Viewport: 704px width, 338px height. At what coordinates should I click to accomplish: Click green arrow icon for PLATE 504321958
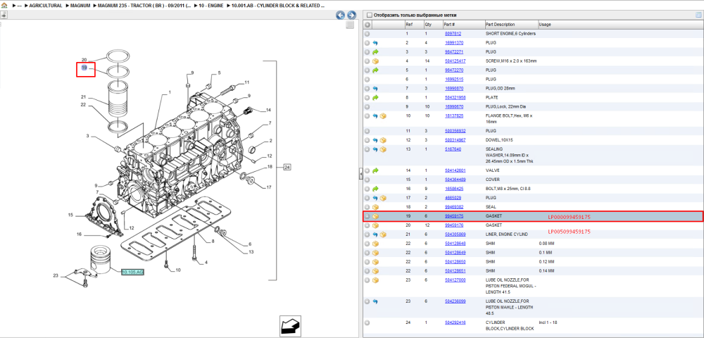click(x=375, y=97)
